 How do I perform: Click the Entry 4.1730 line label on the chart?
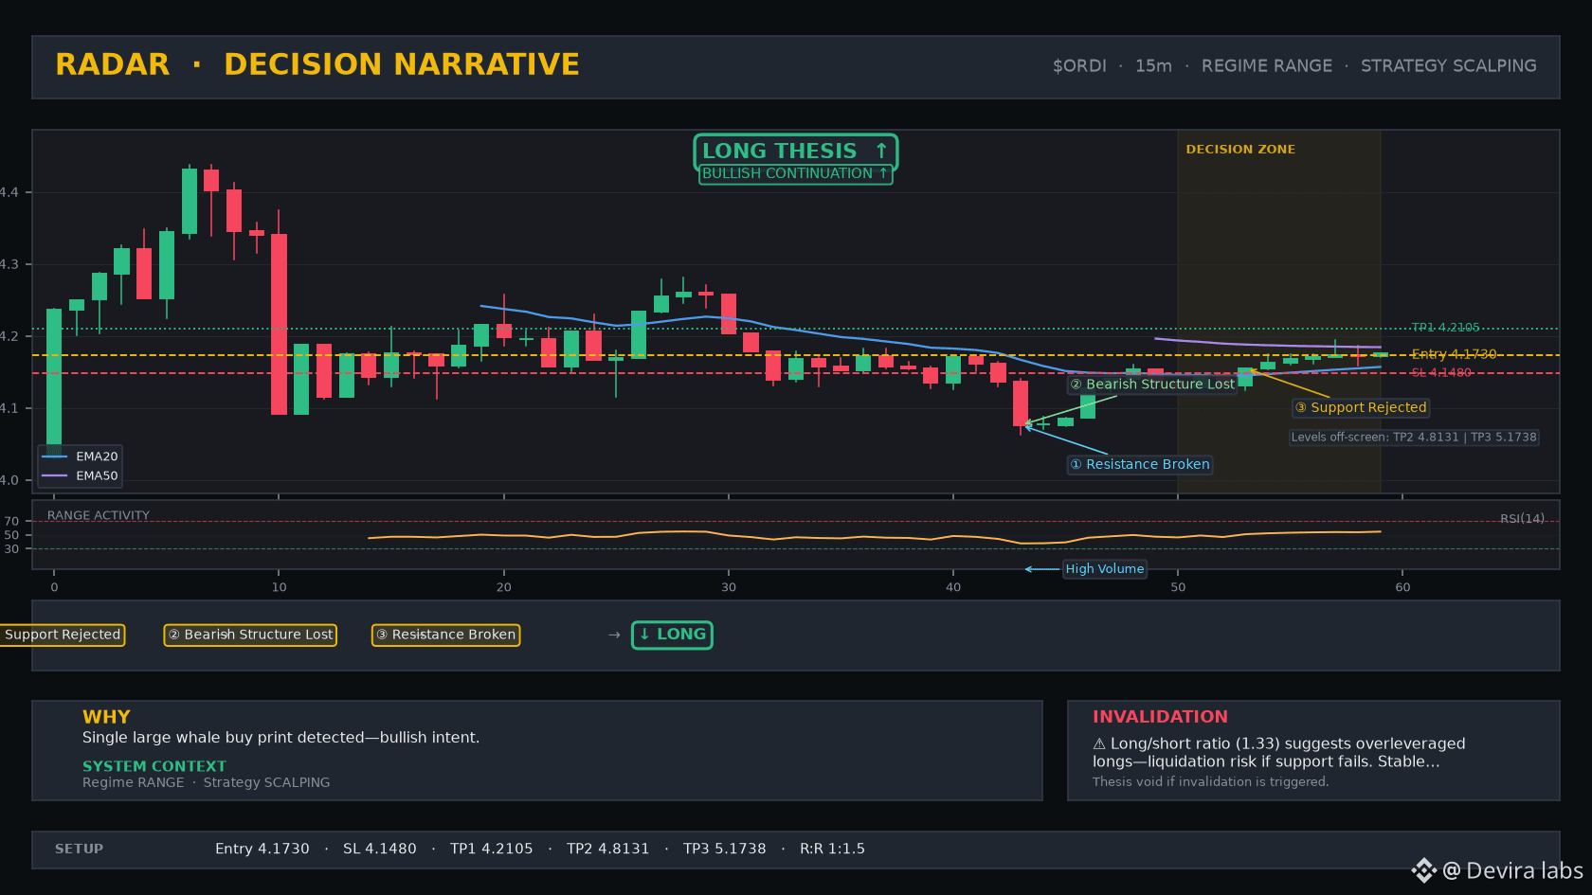[x=1454, y=354]
